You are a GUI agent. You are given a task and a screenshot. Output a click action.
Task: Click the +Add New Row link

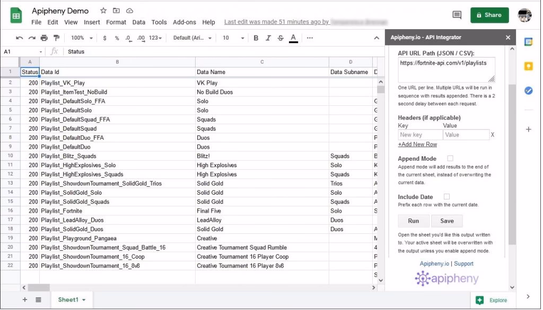coord(417,144)
